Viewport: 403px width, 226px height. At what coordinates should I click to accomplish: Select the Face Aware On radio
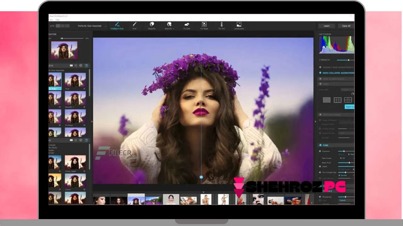pyautogui.click(x=341, y=158)
